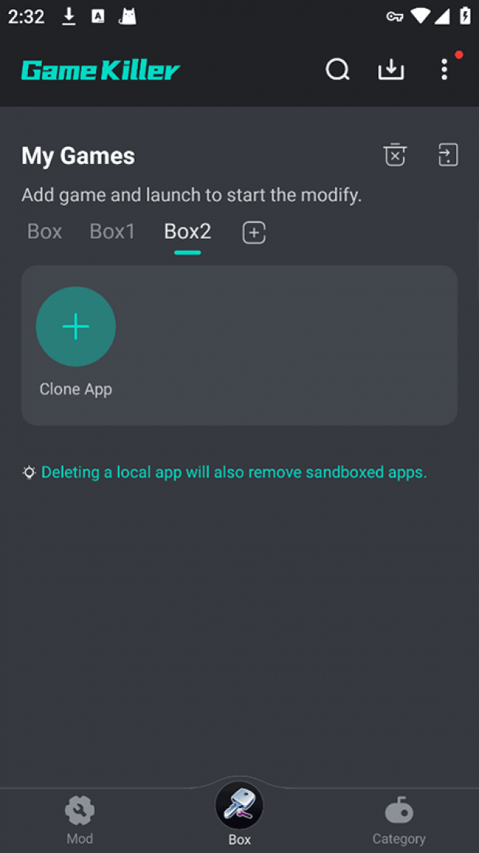Switch to the Box1 tab

112,232
